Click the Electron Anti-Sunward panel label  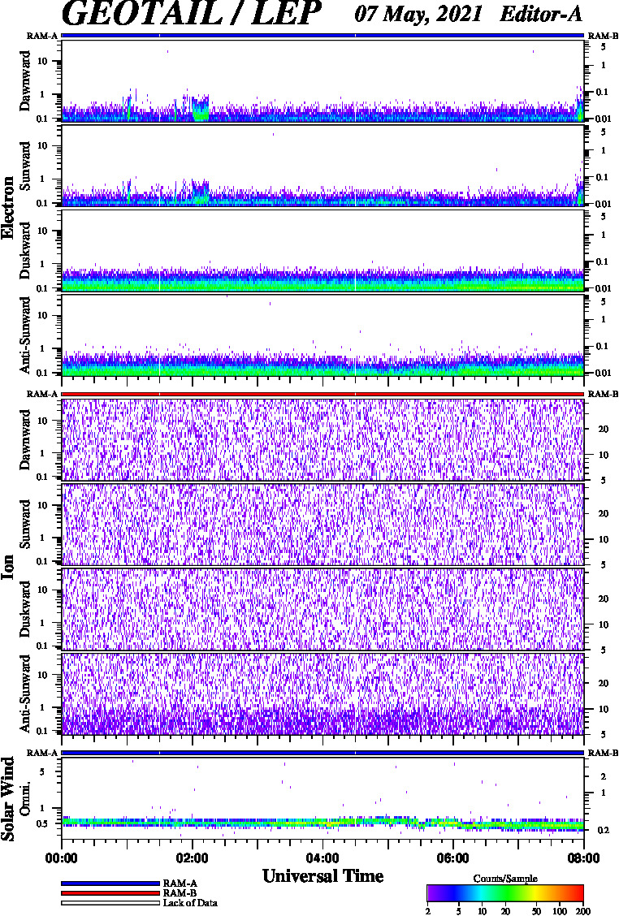tap(25, 335)
